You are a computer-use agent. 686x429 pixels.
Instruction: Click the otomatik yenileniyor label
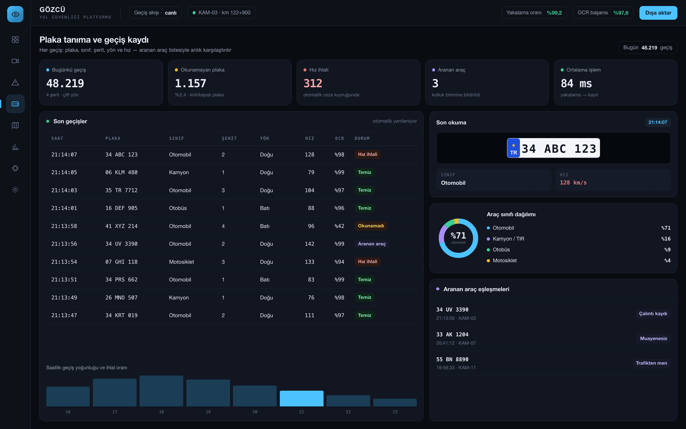(394, 121)
